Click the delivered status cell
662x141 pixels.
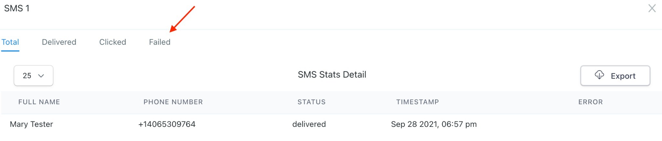(309, 124)
